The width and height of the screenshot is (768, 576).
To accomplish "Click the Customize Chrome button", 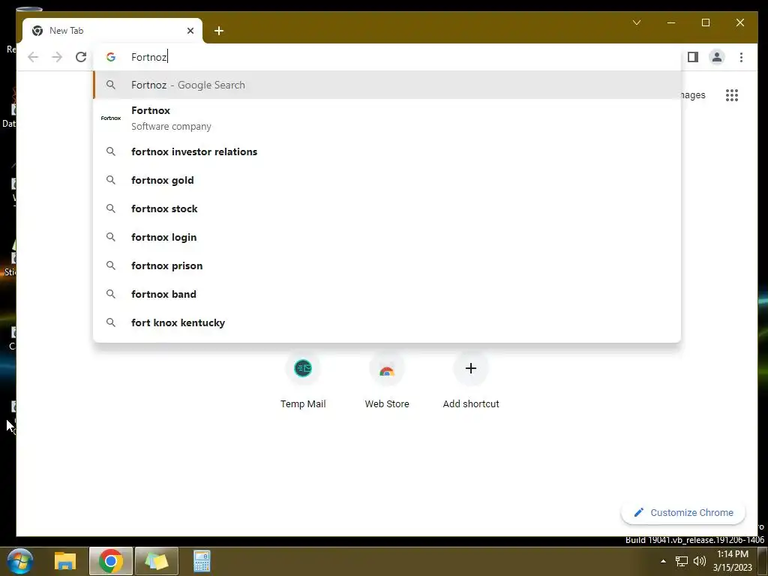I will click(x=682, y=513).
